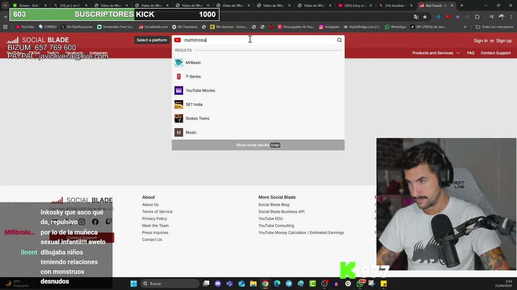Open the Windows Start menu

[x=133, y=284]
